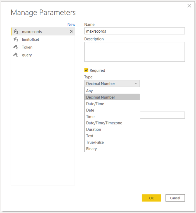Click the number type icon beside limitoffset
The width and height of the screenshot is (196, 213).
(x=16, y=39)
